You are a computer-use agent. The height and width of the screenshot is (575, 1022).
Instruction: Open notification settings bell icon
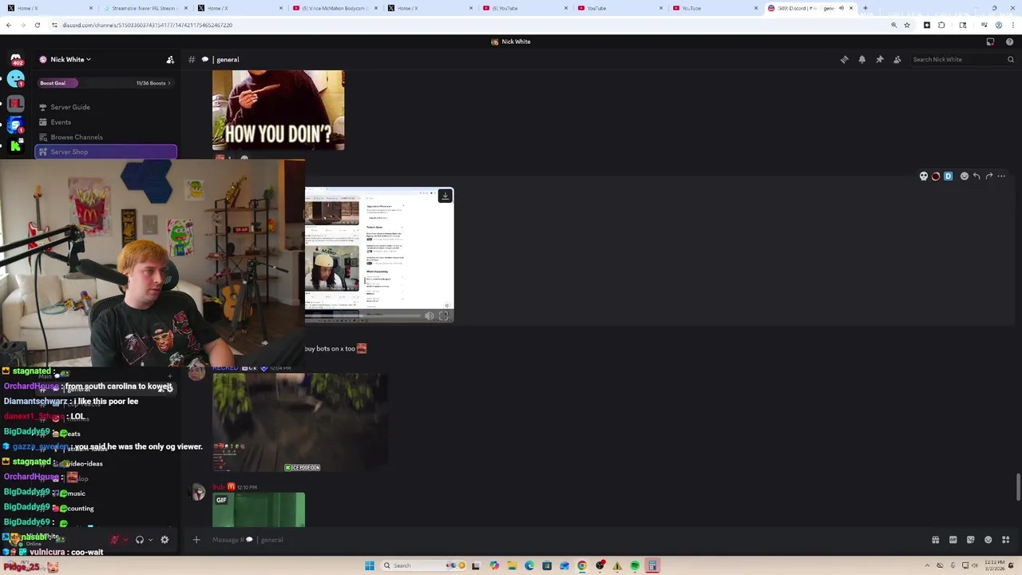862,59
